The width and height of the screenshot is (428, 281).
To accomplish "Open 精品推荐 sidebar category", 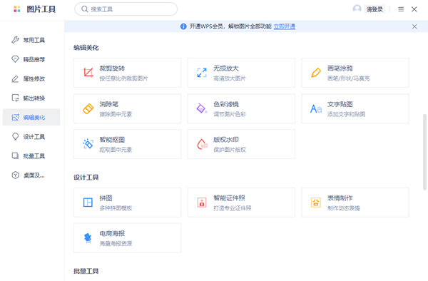I will point(31,59).
